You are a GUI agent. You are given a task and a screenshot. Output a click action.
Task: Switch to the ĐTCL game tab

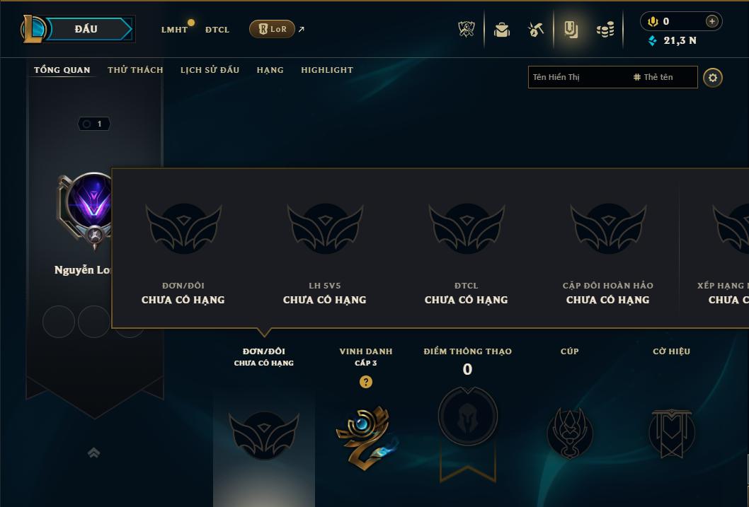click(x=217, y=30)
